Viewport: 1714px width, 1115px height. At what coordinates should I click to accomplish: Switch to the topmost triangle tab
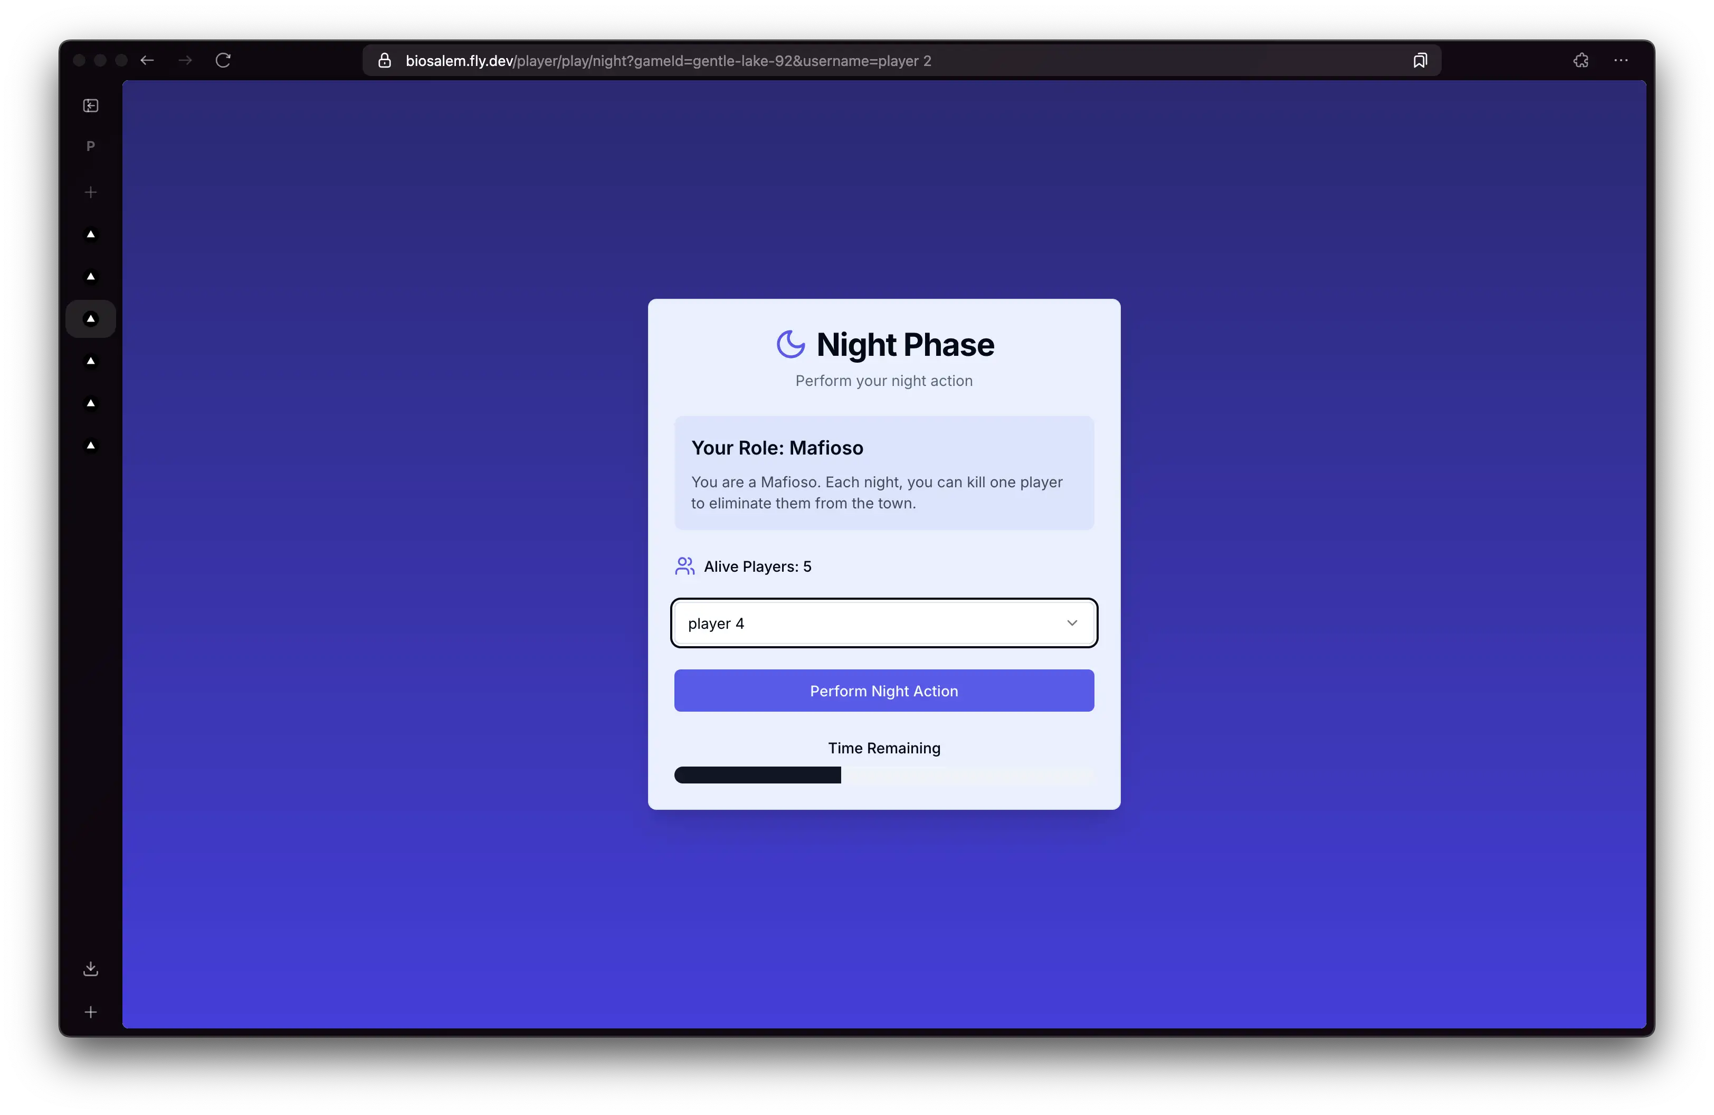(91, 234)
